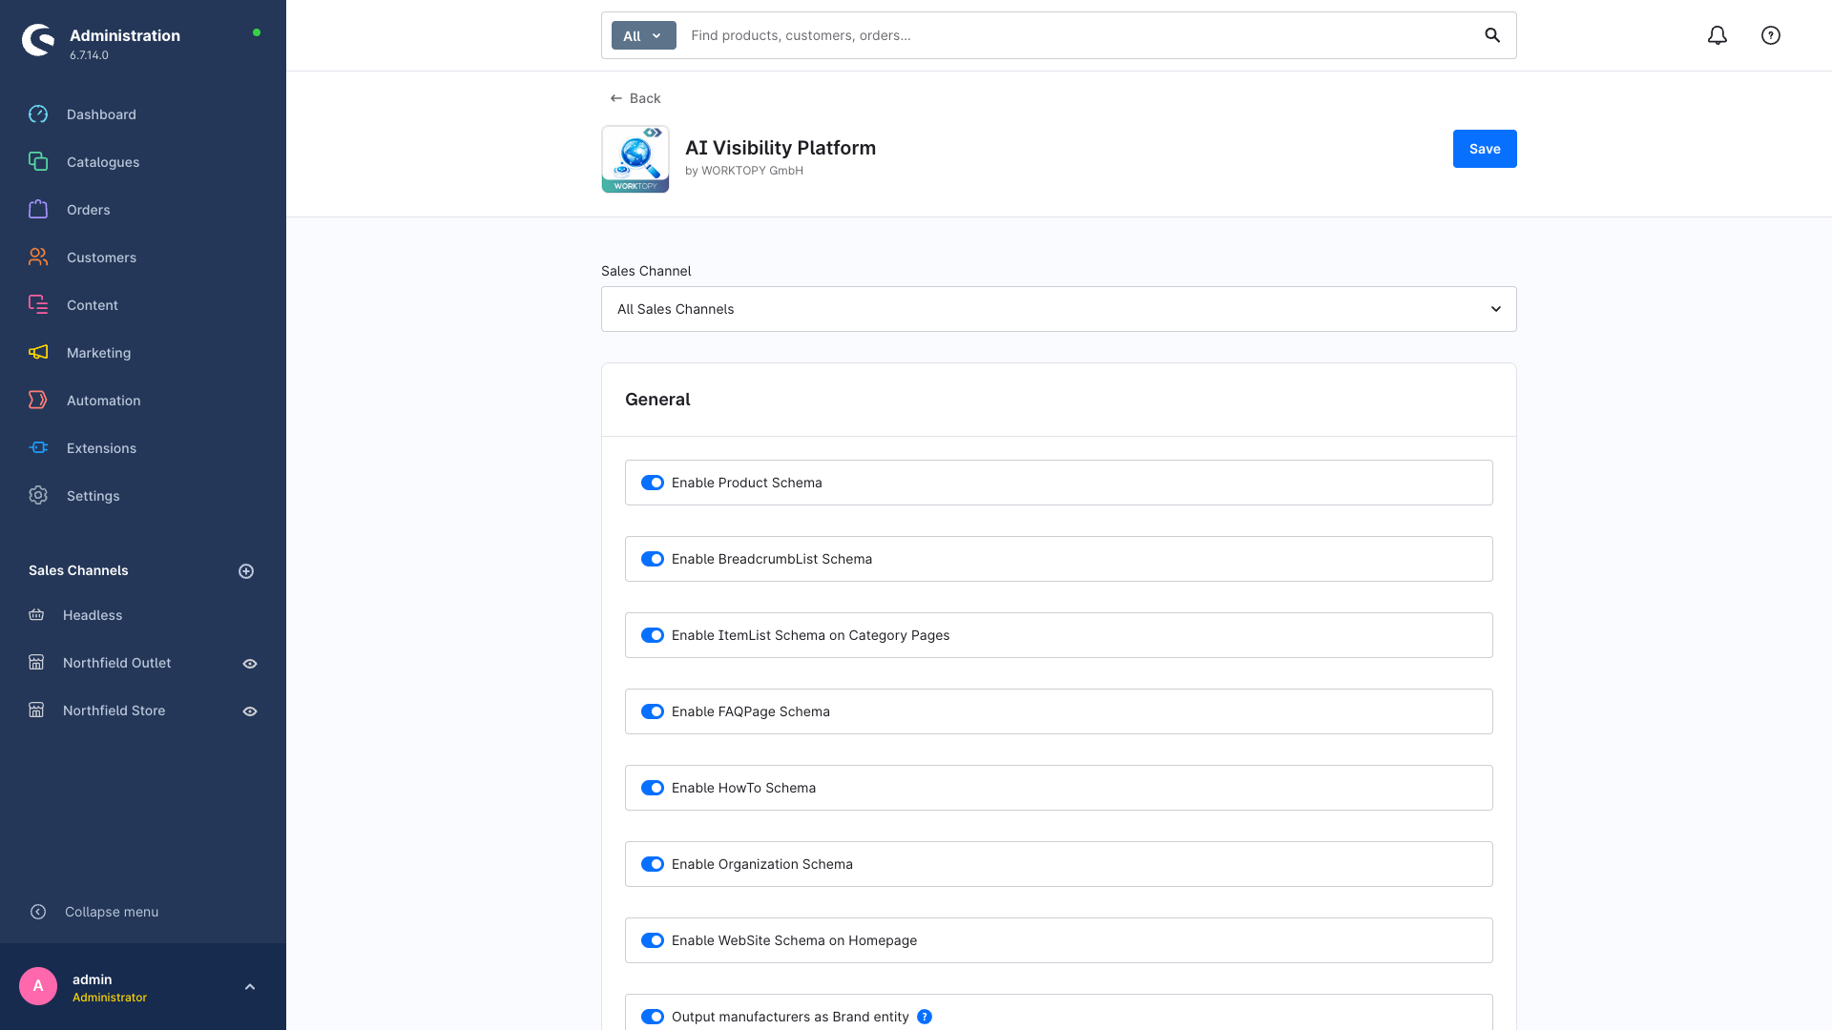Toggle Enable HowTo Schema switch

pos(653,788)
